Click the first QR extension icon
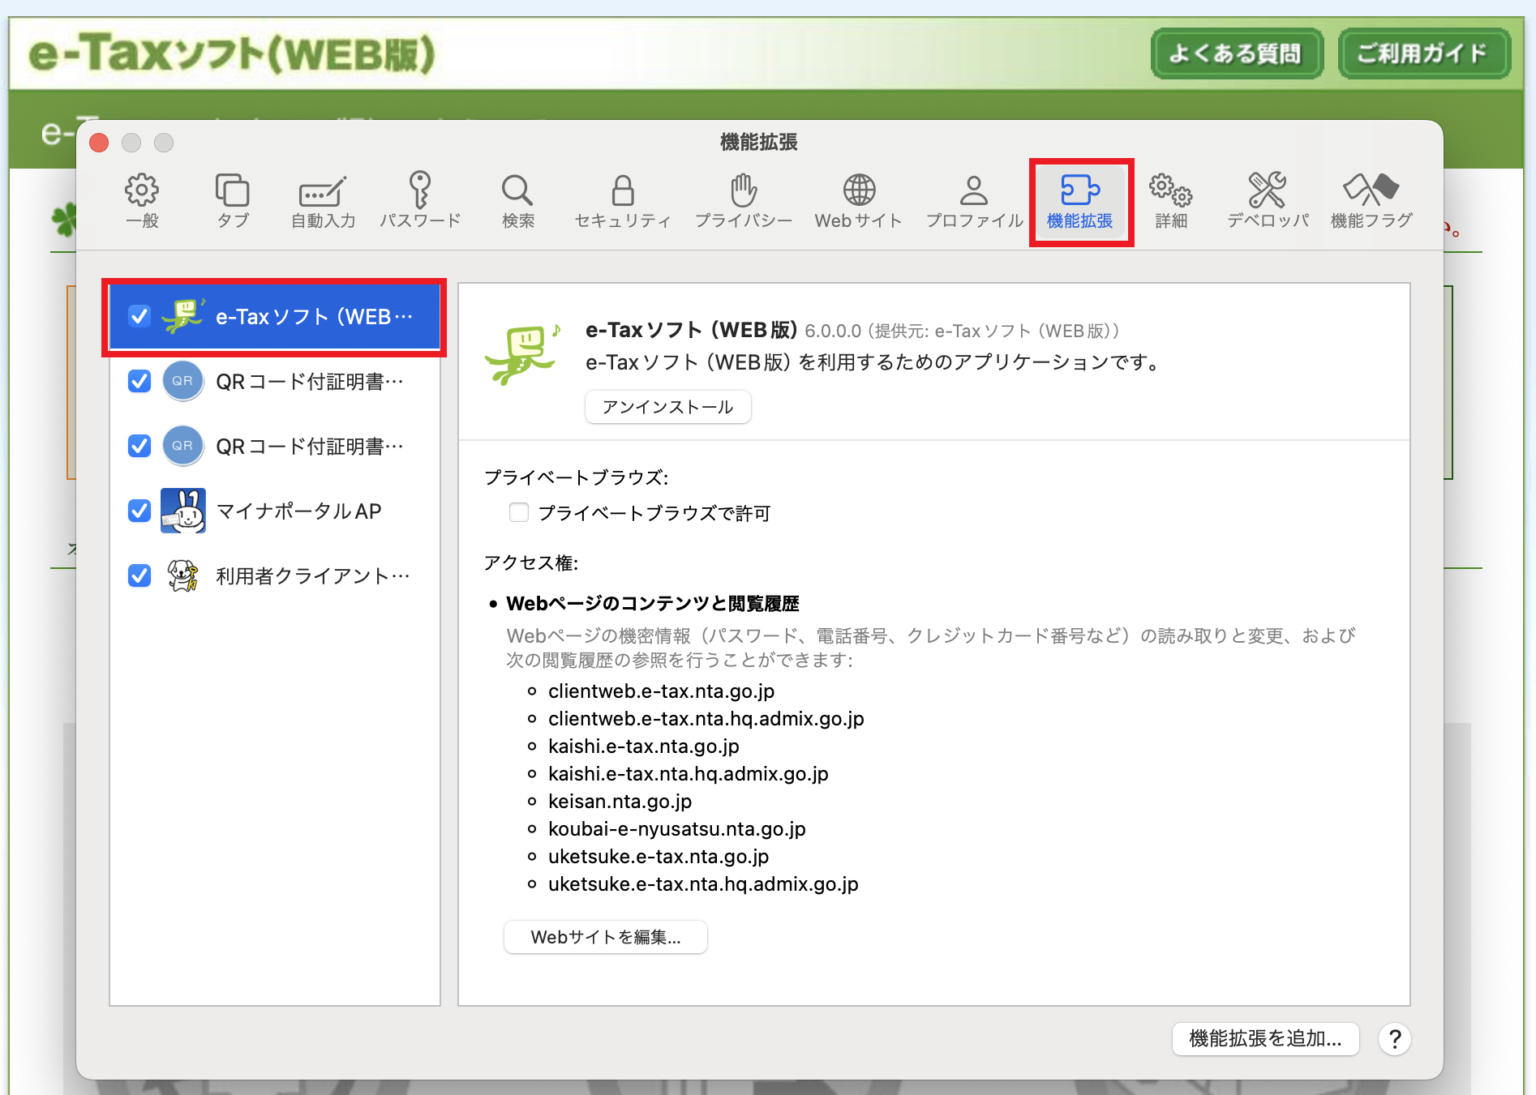This screenshot has height=1095, width=1536. coord(183,381)
